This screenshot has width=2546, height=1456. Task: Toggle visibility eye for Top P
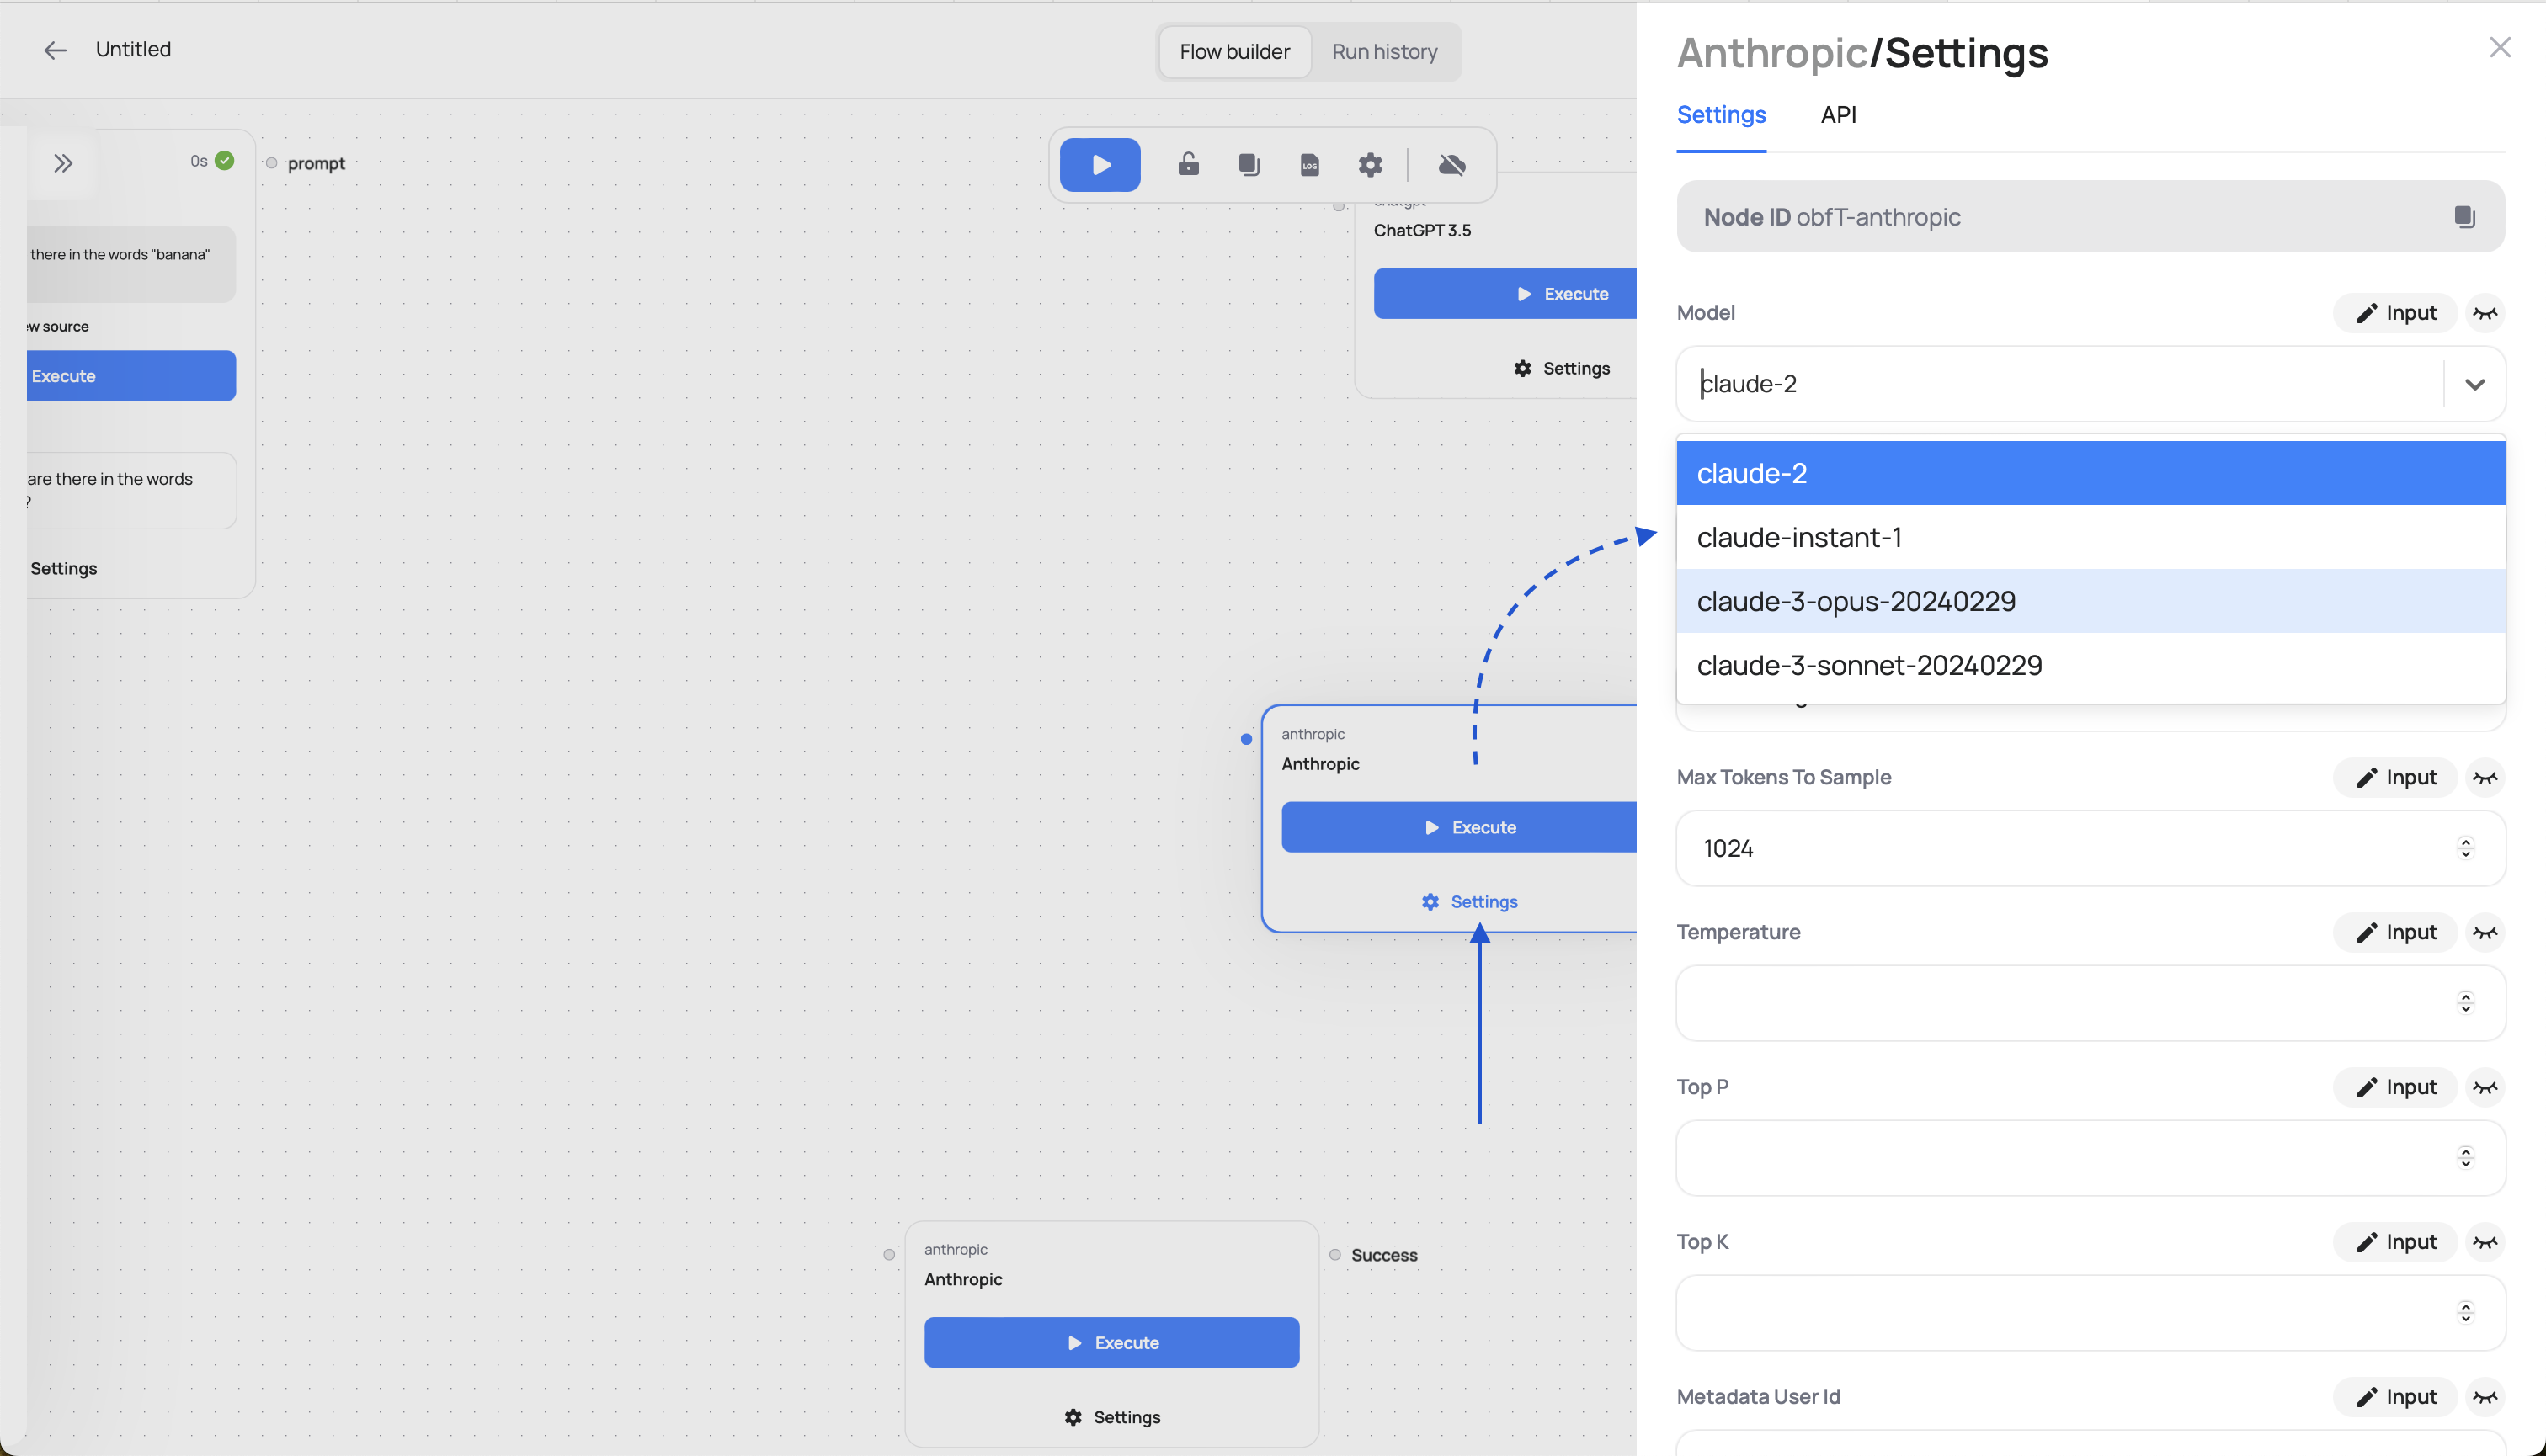click(x=2484, y=1087)
